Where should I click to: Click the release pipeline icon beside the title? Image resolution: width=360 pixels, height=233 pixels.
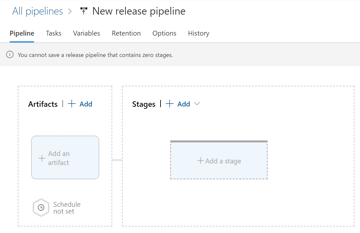coord(84,11)
